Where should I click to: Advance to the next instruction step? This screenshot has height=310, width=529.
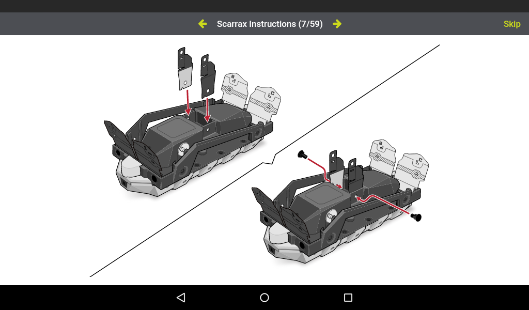click(337, 24)
